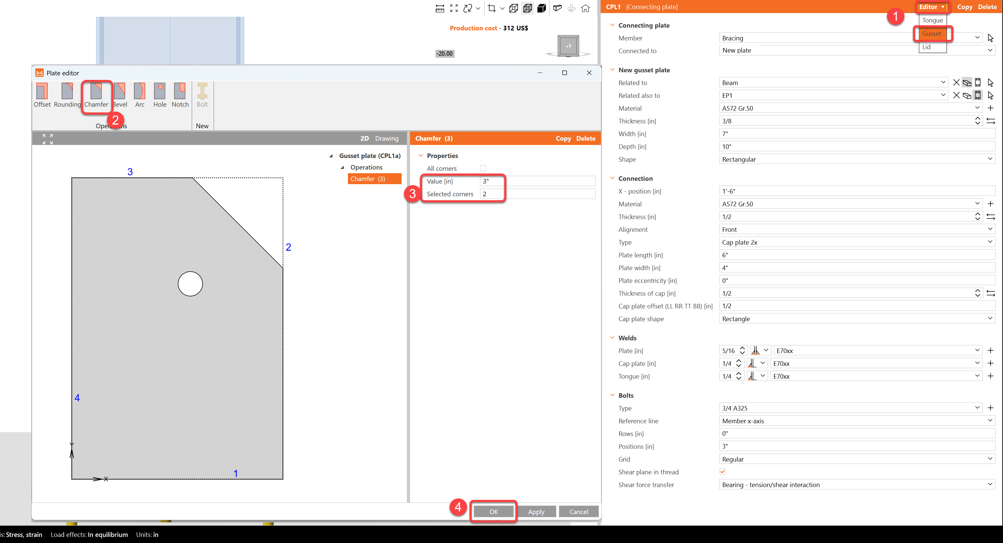The image size is (1003, 543).
Task: Add new bolt type with plus icon
Action: tap(991, 408)
